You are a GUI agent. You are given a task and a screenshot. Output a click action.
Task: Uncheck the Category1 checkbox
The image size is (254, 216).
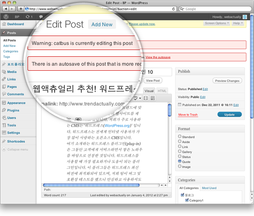tap(187, 200)
